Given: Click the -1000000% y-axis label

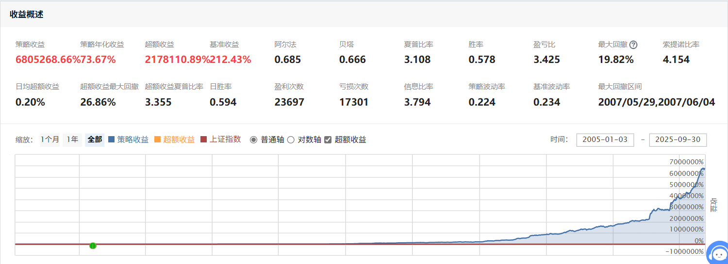Looking at the screenshot, I should point(685,251).
